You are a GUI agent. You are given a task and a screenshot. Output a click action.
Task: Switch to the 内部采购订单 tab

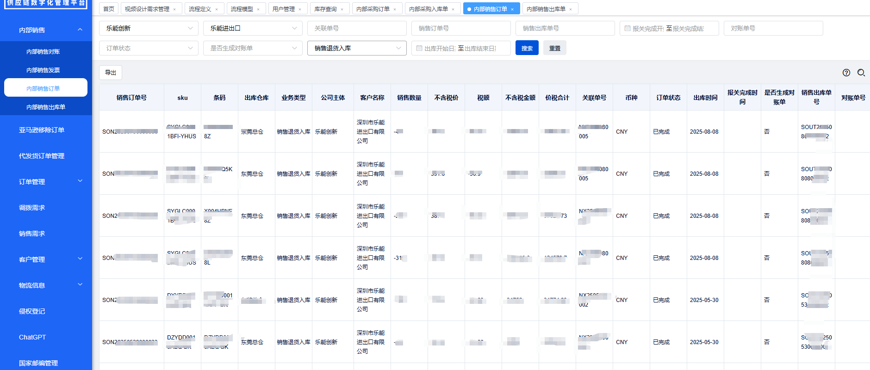click(x=373, y=9)
